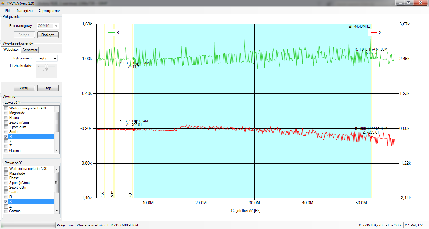The image size is (429, 229).
Task: Click the 40m band label on chart
Action: [x=130, y=193]
